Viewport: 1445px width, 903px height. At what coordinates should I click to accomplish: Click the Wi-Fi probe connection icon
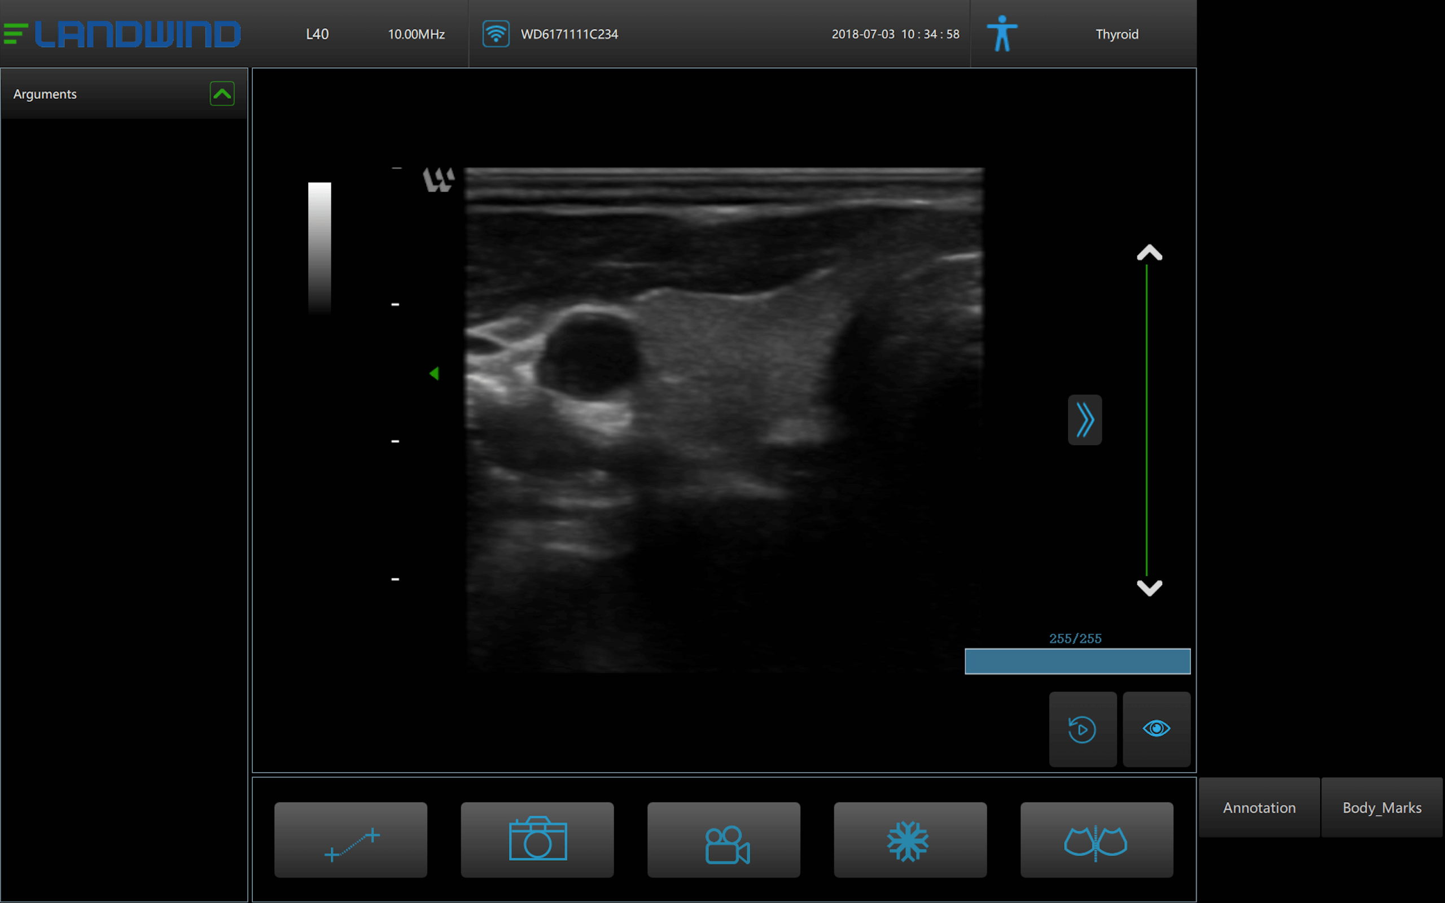(x=496, y=33)
